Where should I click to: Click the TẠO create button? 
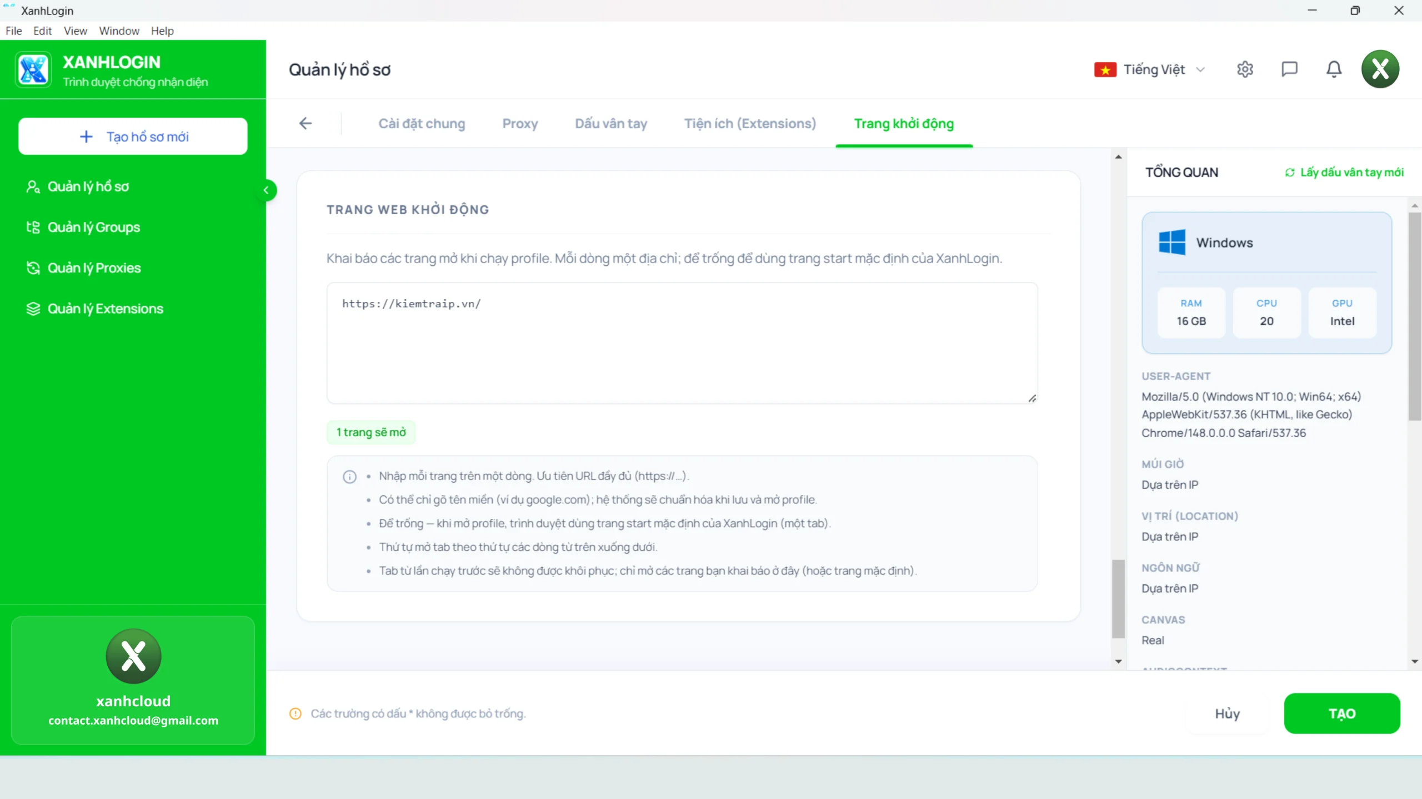tap(1342, 714)
